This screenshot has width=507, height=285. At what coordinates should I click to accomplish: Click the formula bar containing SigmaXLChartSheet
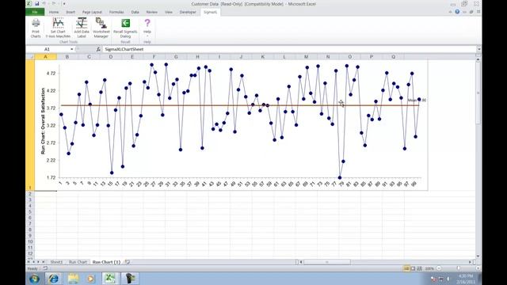coord(289,49)
